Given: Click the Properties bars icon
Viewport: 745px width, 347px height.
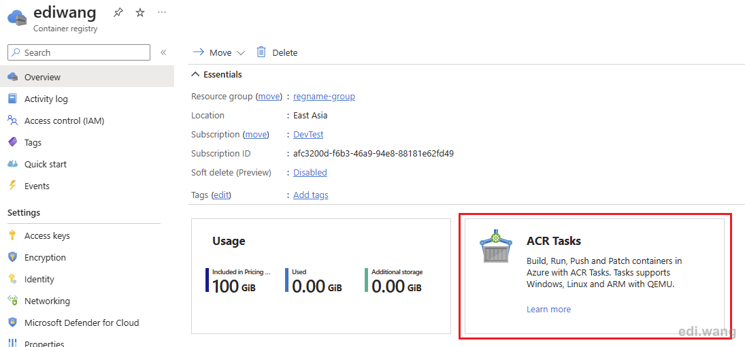Looking at the screenshot, I should (x=13, y=343).
